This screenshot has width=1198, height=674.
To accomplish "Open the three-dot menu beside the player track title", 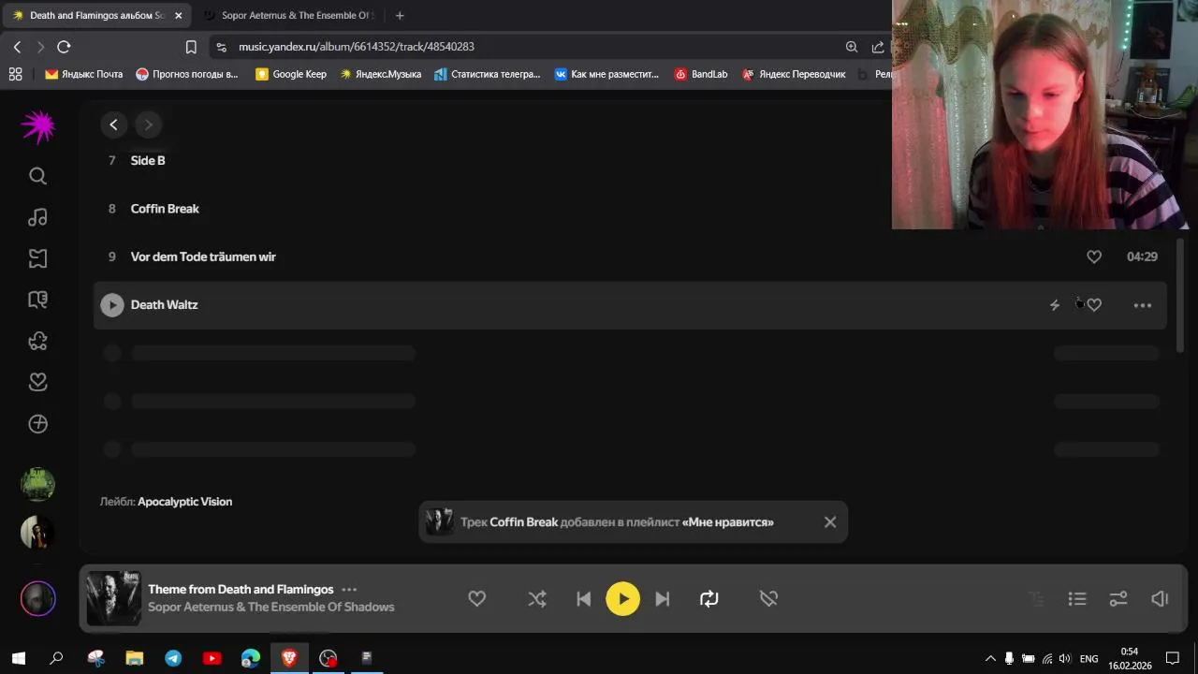I will click(349, 590).
